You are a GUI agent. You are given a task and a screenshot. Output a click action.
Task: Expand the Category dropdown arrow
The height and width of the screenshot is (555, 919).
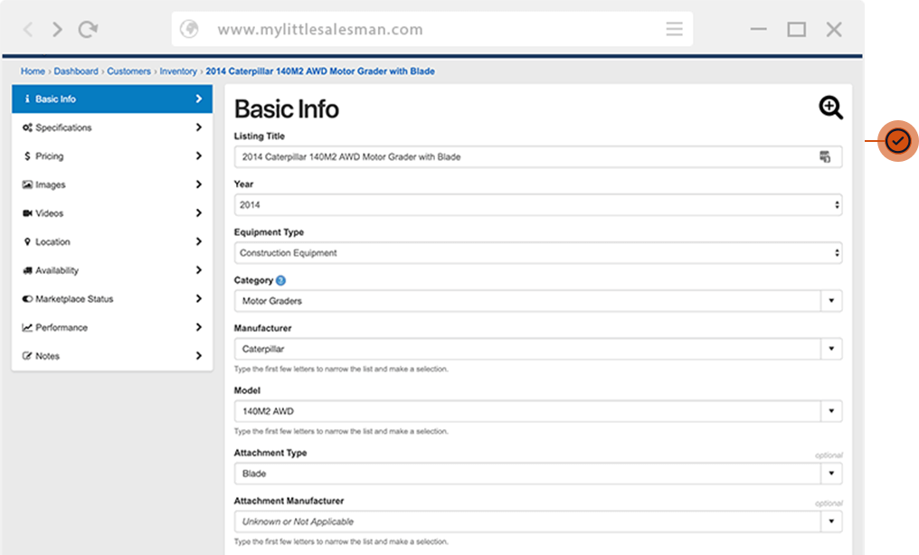tap(831, 301)
